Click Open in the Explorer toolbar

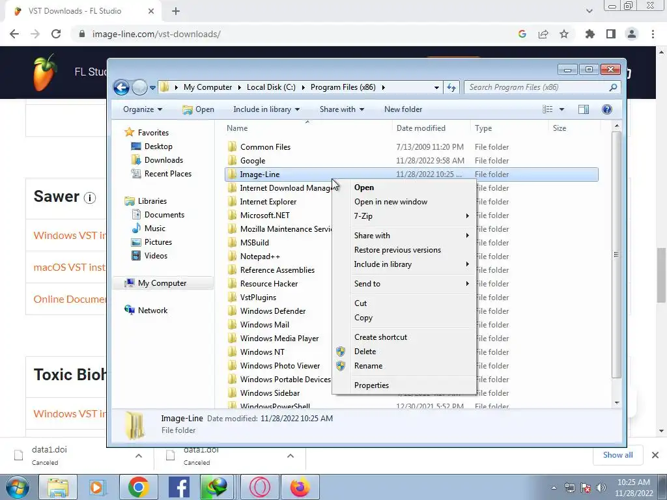tap(198, 109)
